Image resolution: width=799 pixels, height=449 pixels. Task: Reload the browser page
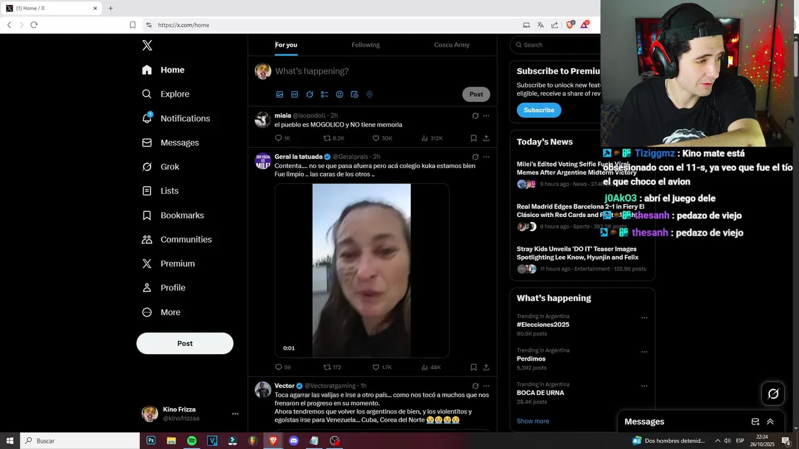pos(34,25)
